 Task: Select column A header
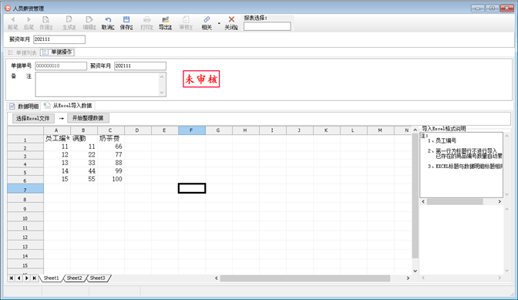(x=56, y=130)
